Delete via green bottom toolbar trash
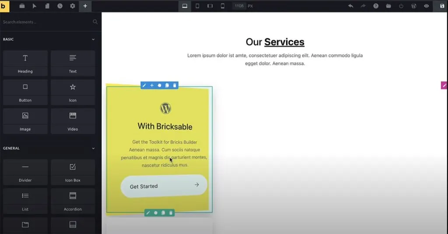The height and width of the screenshot is (234, 448). 171,213
